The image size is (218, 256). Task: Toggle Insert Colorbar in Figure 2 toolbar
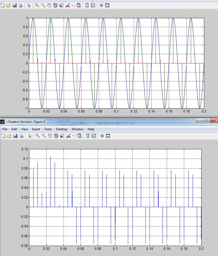tap(88, 136)
